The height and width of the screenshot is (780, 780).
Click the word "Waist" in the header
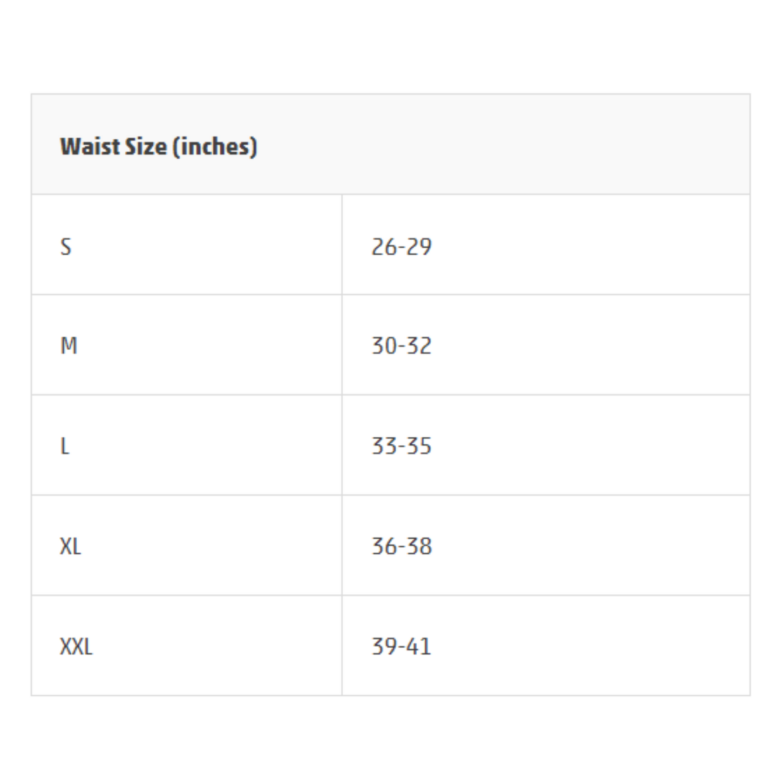pyautogui.click(x=89, y=146)
